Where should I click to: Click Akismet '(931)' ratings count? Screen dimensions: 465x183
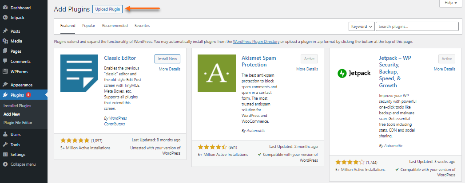233,147
